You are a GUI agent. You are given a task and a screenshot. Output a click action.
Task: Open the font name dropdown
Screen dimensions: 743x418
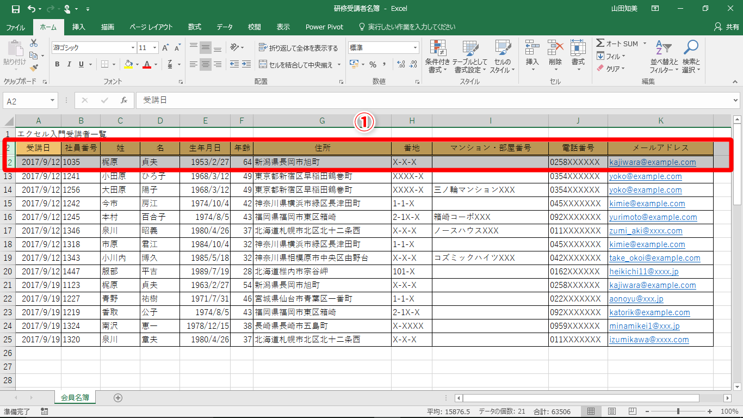coord(132,48)
